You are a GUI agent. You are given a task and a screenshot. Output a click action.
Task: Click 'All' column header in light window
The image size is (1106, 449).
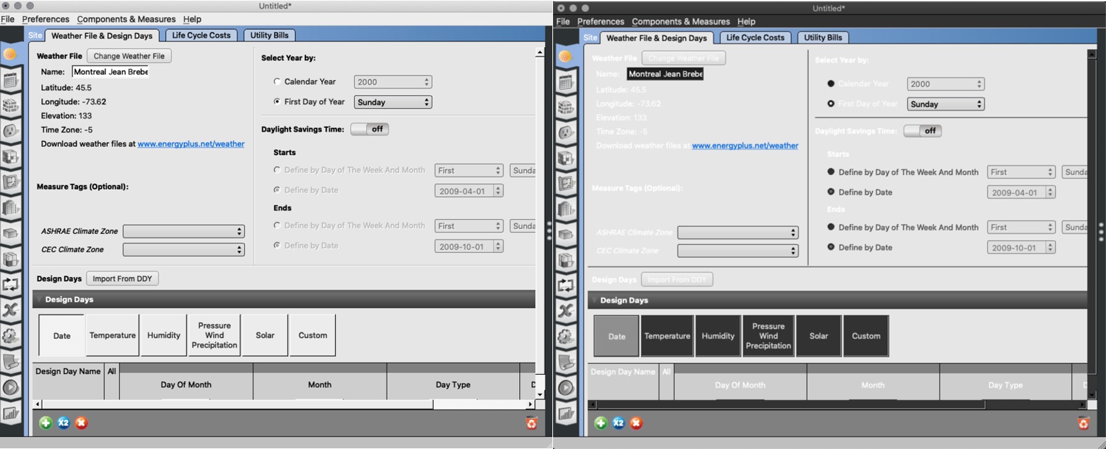coord(112,372)
